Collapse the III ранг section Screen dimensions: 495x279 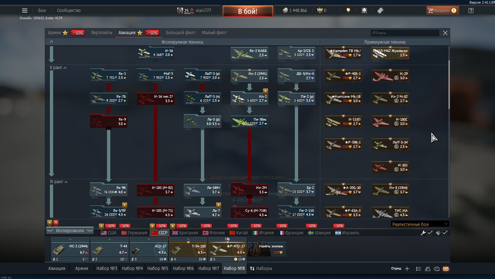tap(66, 182)
